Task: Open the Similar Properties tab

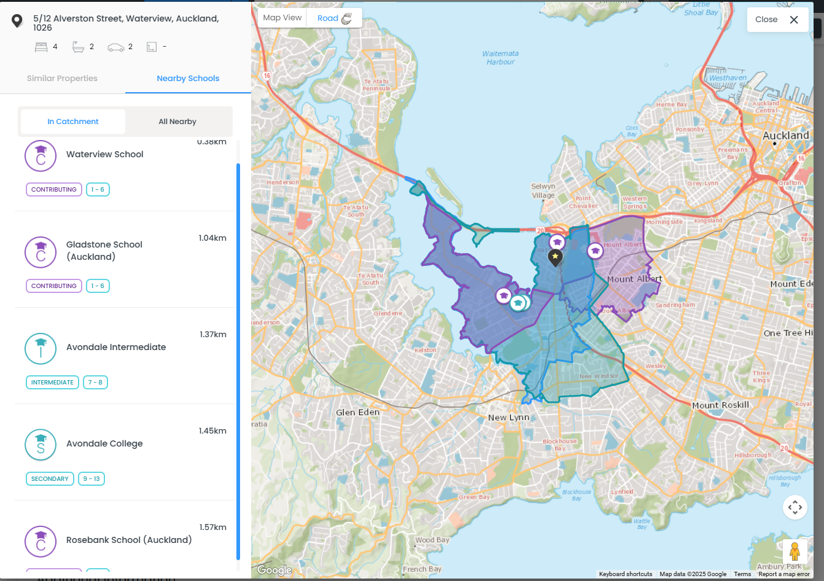Action: pyautogui.click(x=62, y=79)
